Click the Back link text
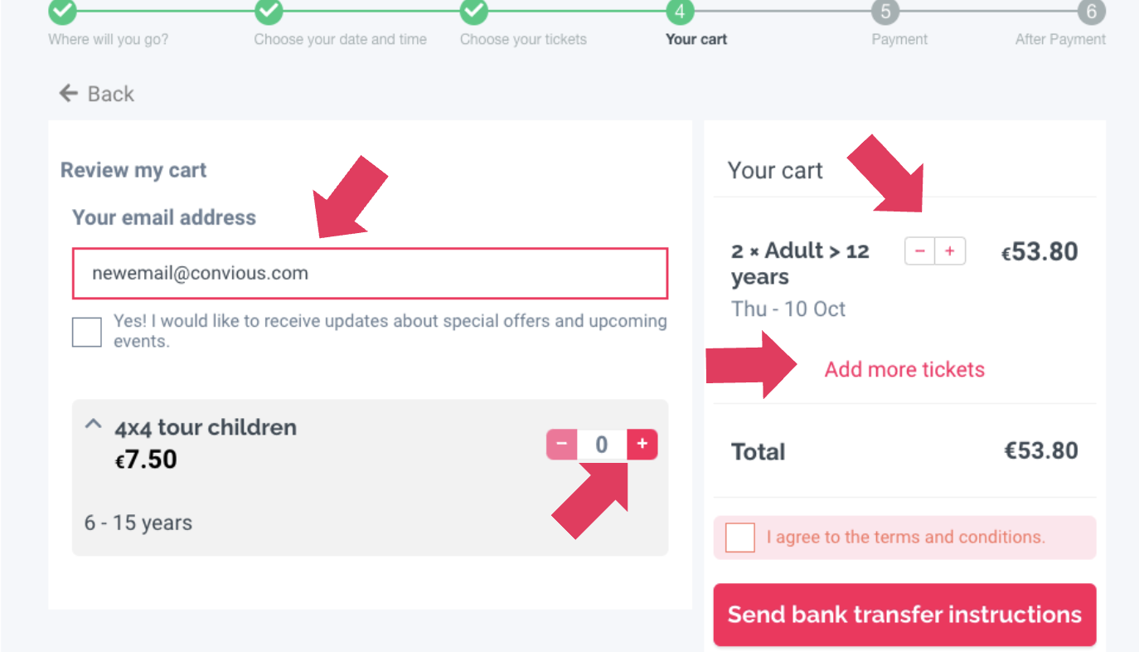This screenshot has width=1139, height=652. pos(111,94)
